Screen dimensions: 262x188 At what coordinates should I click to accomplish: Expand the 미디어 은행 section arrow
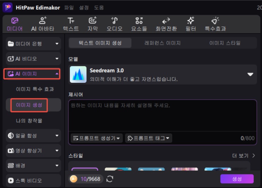tap(57, 44)
